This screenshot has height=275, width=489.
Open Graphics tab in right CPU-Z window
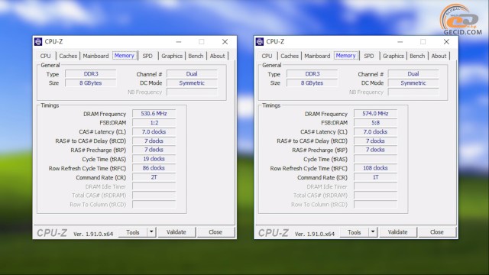pyautogui.click(x=393, y=56)
